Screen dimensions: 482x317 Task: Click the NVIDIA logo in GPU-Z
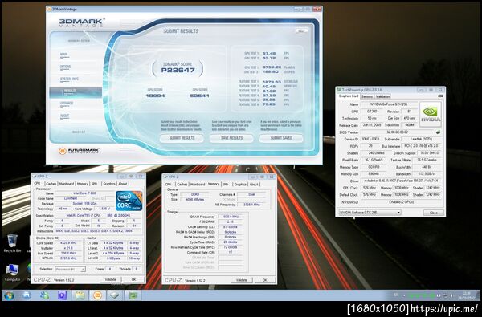[431, 114]
